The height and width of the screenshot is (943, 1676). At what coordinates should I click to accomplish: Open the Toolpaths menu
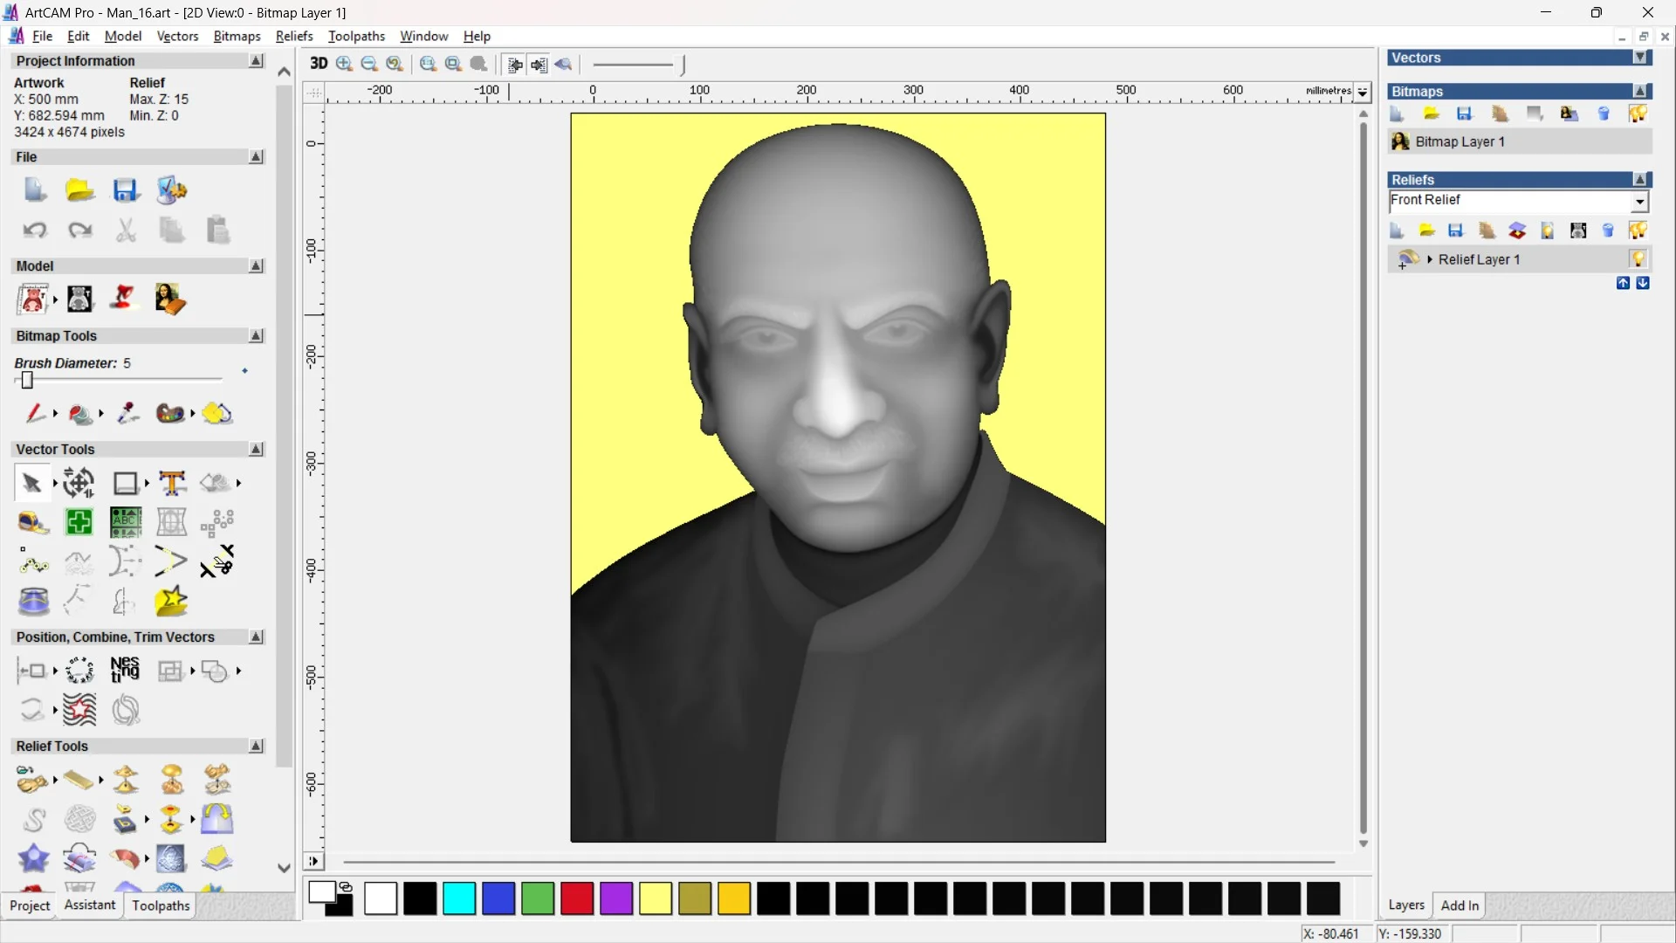356,36
